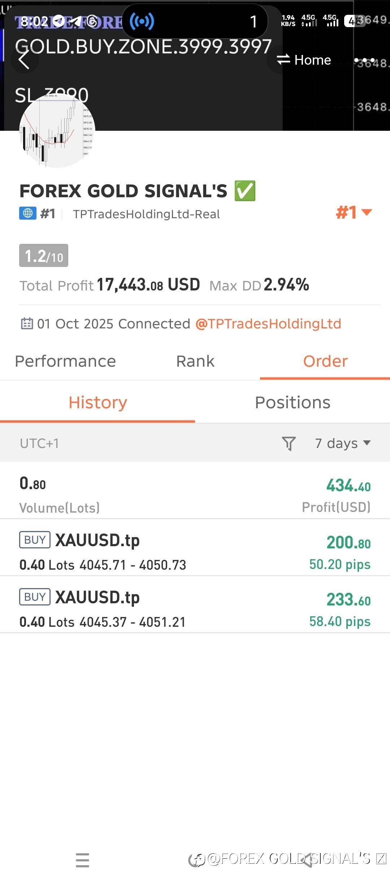Image resolution: width=390 pixels, height=880 pixels.
Task: Select the History sub-tab
Action: (x=97, y=402)
